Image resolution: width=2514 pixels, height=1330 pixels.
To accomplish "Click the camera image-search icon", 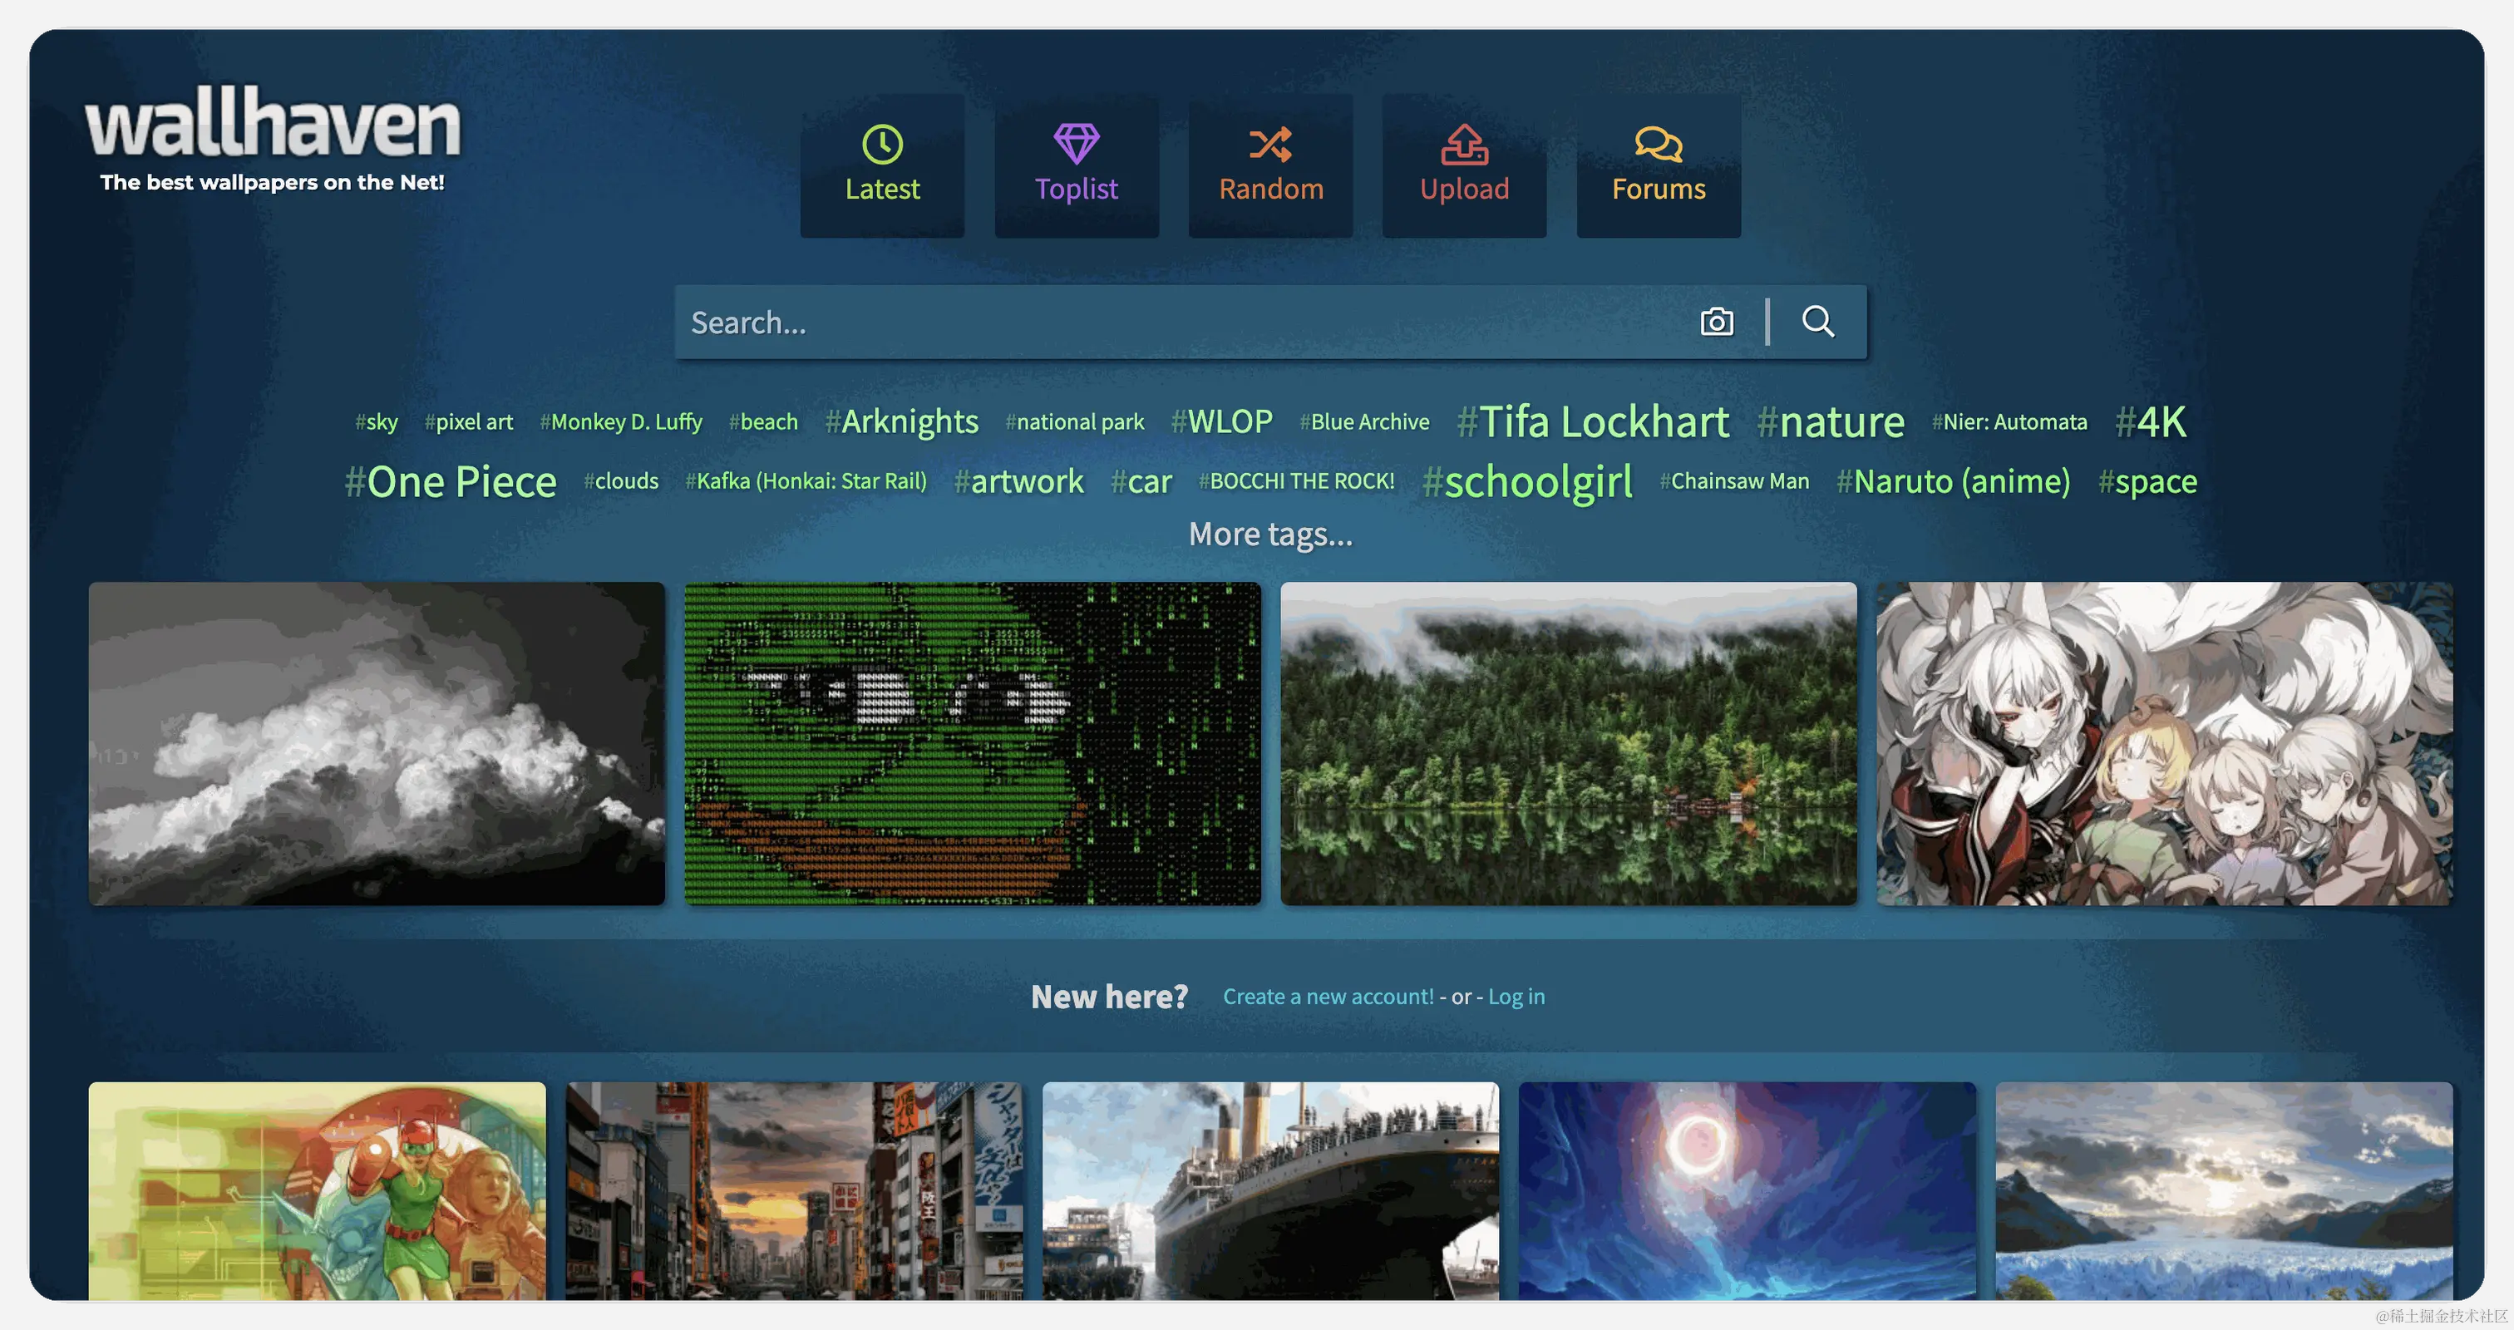I will (1717, 322).
